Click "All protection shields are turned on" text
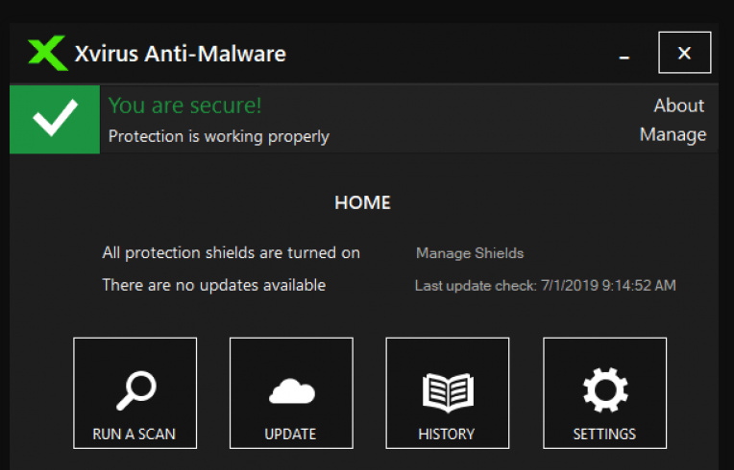 click(231, 253)
